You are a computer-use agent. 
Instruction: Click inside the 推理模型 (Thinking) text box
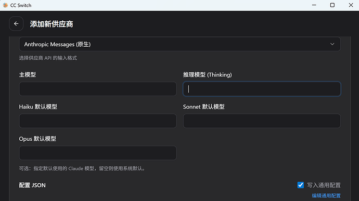point(262,89)
